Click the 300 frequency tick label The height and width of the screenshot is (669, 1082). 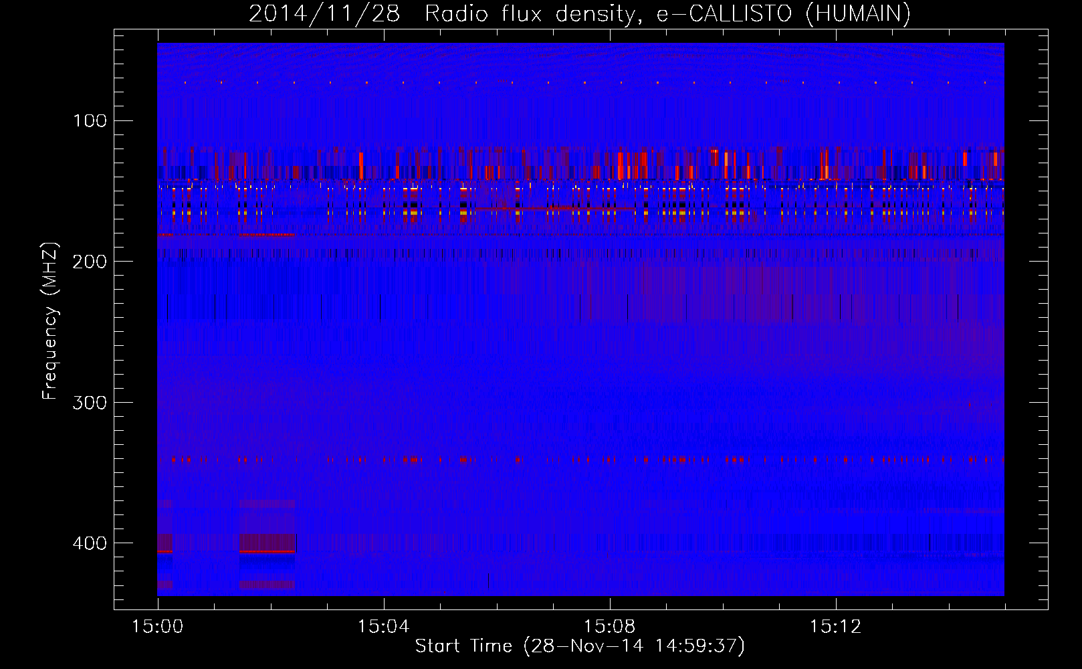[x=90, y=402]
